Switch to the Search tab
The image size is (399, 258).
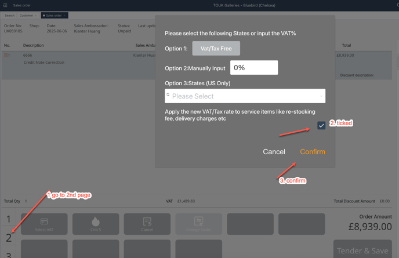click(10, 16)
